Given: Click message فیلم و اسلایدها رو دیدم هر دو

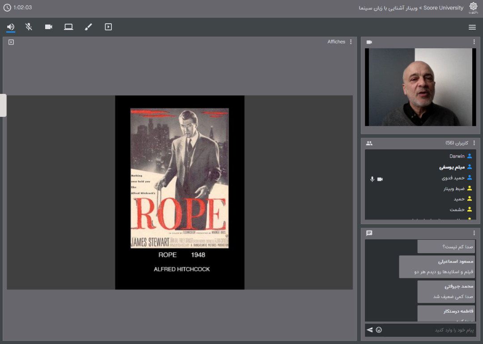Looking at the screenshot, I should (x=444, y=272).
